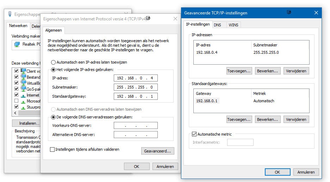Viewport: 330px width, 182px height.
Task: Click Bewerken under IP-adressen
Action: click(x=268, y=71)
